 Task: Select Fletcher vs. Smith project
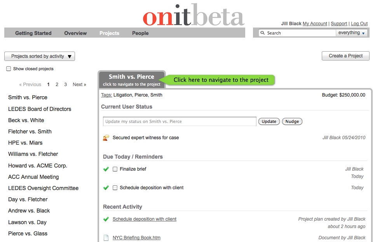tap(30, 131)
